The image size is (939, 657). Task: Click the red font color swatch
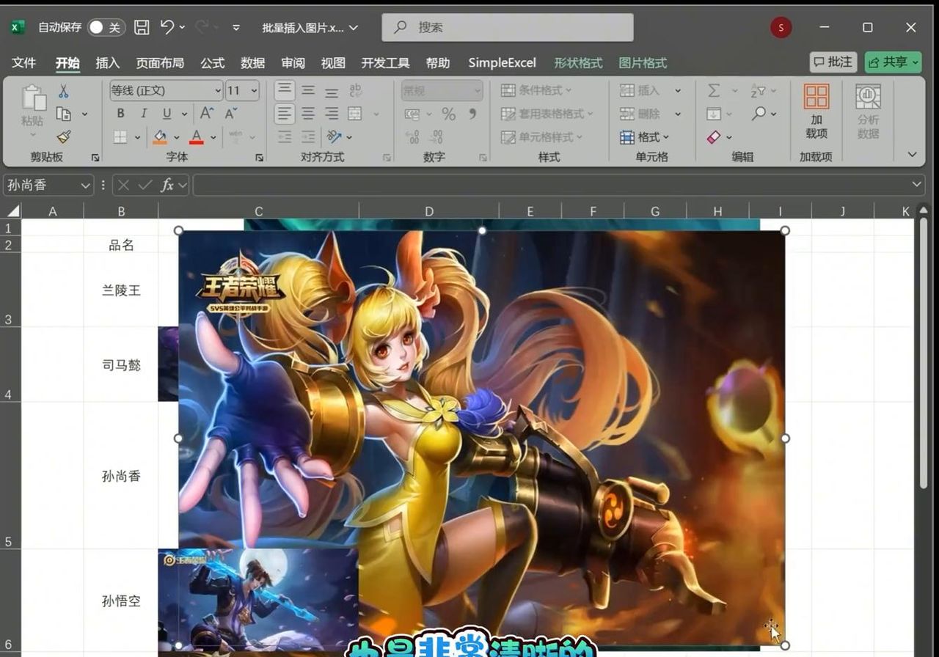coord(196,137)
